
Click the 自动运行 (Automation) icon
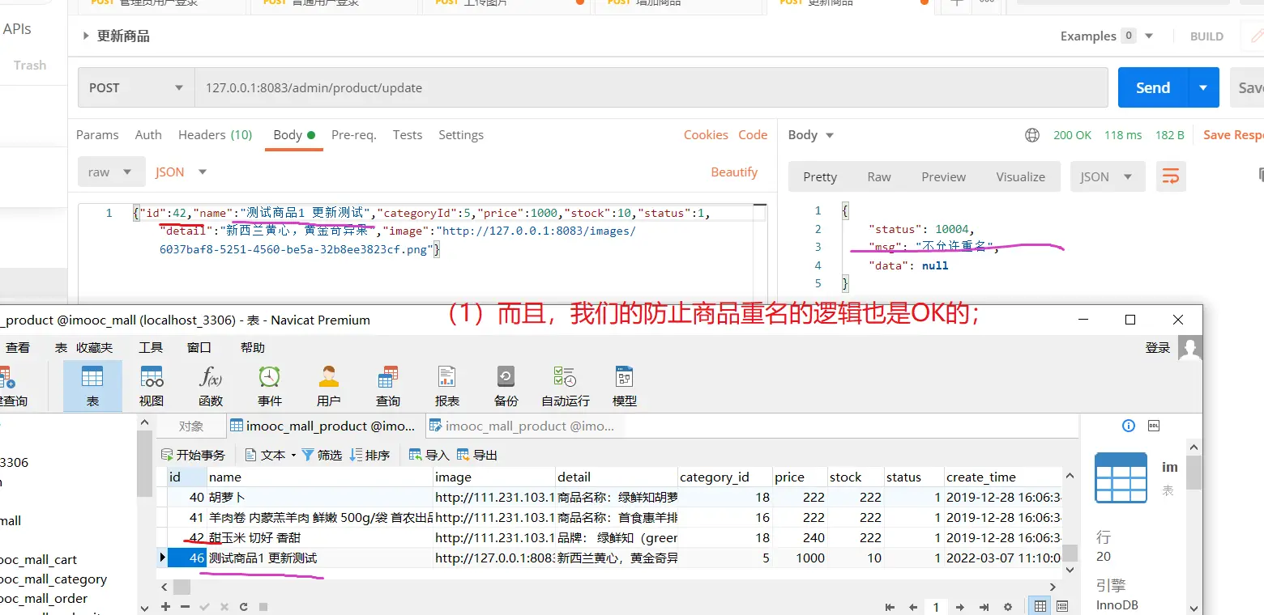[566, 385]
